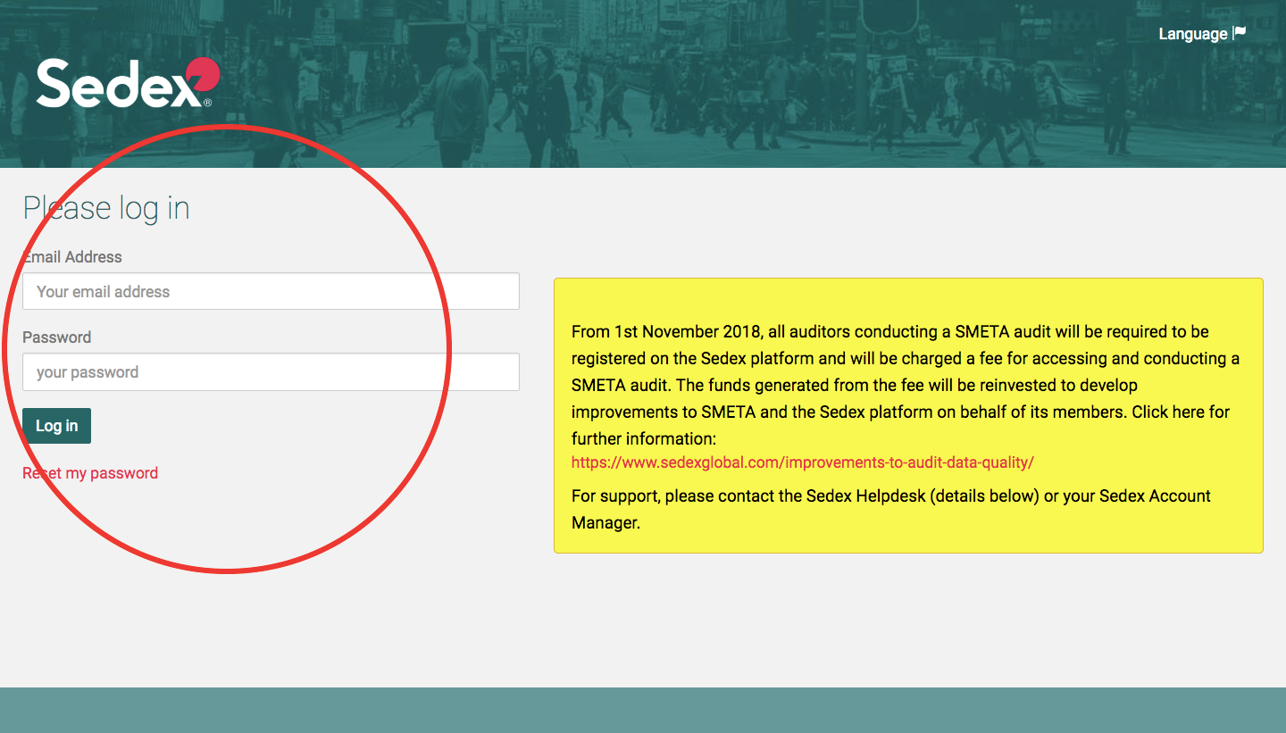Open the Reset my password link

pos(90,473)
